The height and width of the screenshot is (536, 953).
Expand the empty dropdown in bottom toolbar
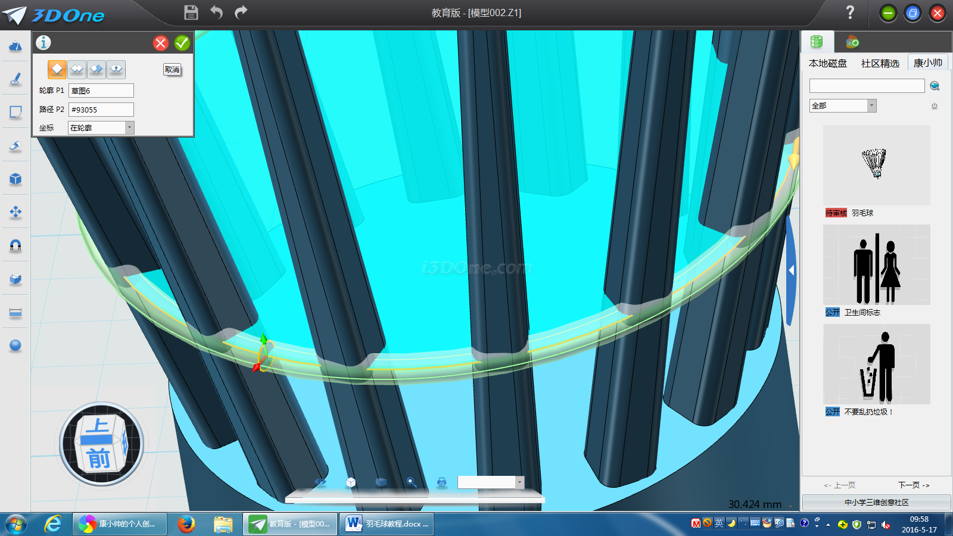519,482
